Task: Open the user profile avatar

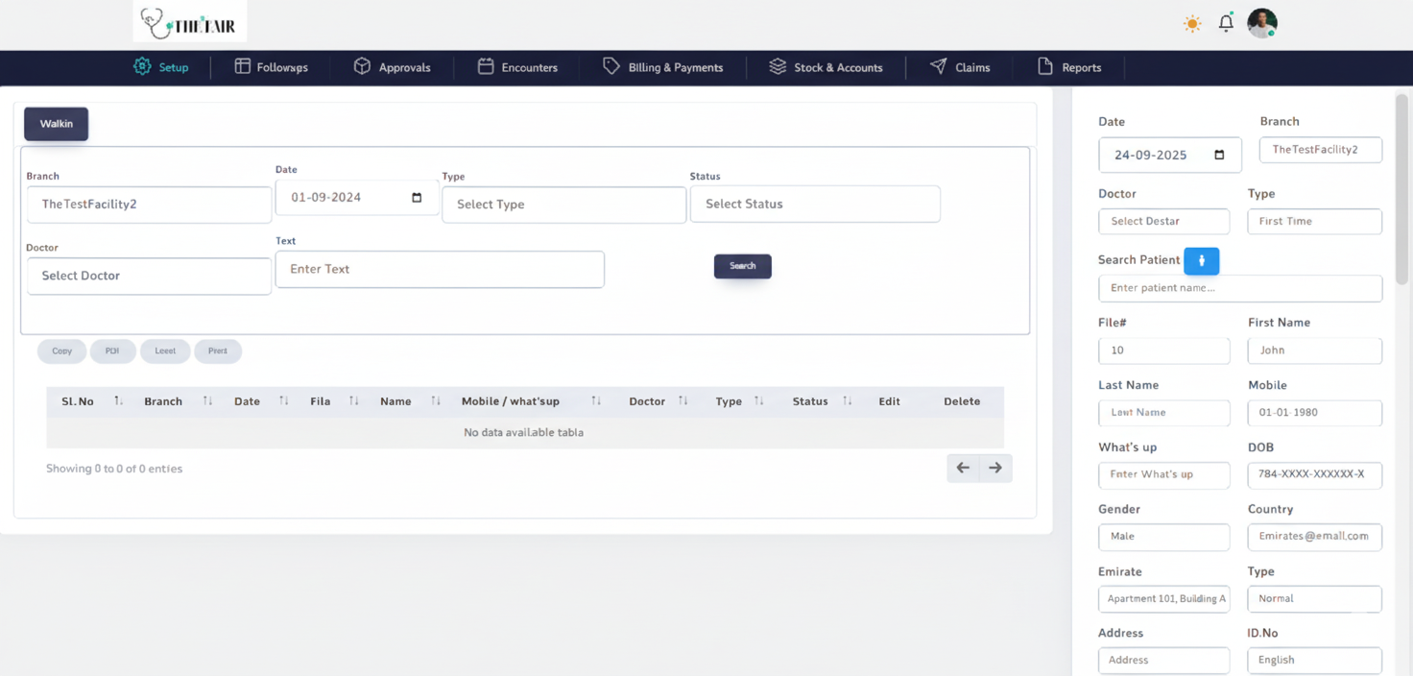Action: pos(1261,23)
